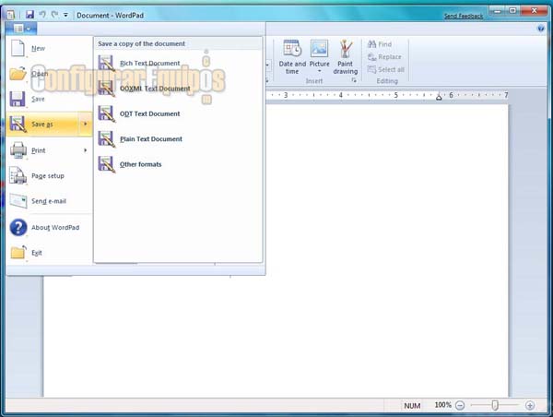Click the Plain Text Document icon
Screen dimensions: 553x417
point(106,139)
